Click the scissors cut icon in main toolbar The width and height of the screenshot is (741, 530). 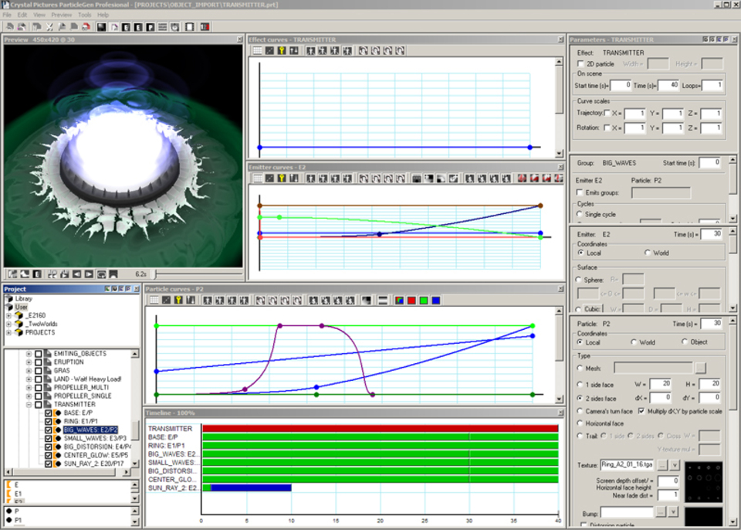pyautogui.click(x=49, y=27)
